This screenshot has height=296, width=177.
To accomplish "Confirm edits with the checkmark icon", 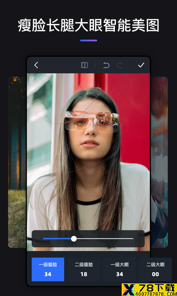I will [x=141, y=65].
